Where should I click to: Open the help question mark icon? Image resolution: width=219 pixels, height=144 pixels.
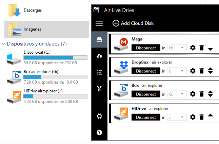pyautogui.click(x=99, y=132)
